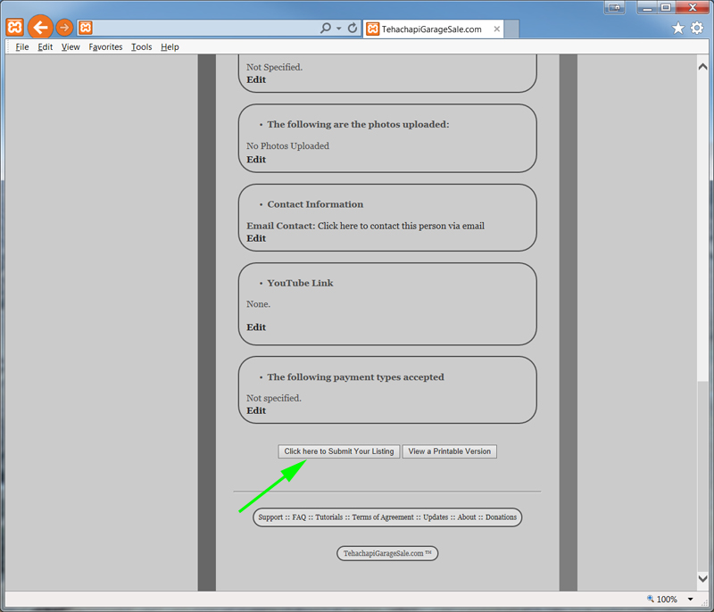
Task: Open the Favorites menu
Action: pos(105,47)
